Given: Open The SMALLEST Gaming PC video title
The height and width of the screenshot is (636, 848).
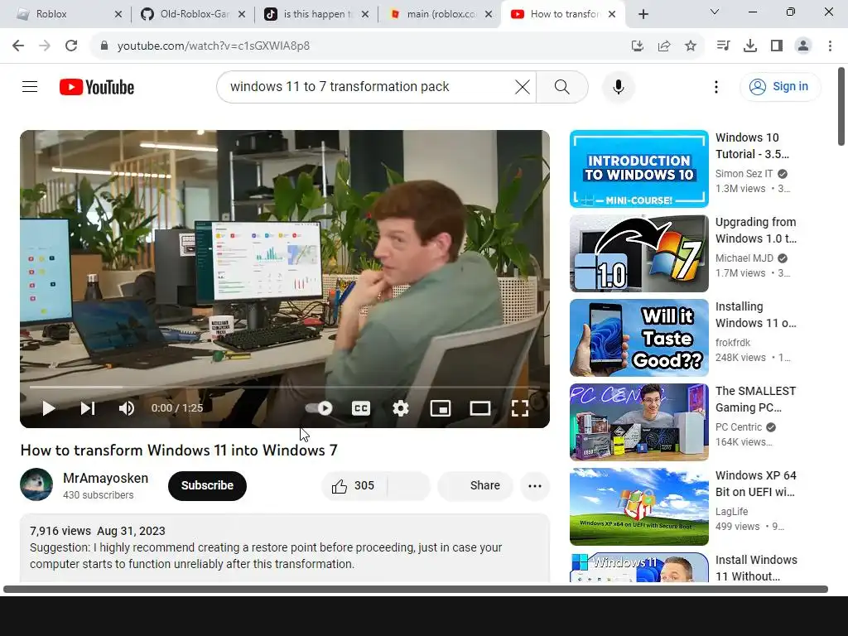Looking at the screenshot, I should coord(755,399).
